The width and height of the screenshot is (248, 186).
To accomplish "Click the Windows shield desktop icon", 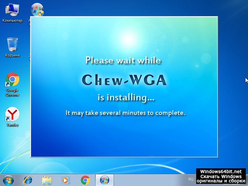I will coord(37,10).
